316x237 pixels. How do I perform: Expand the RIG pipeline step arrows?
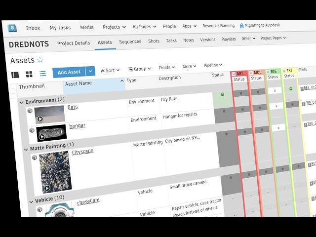(268, 72)
